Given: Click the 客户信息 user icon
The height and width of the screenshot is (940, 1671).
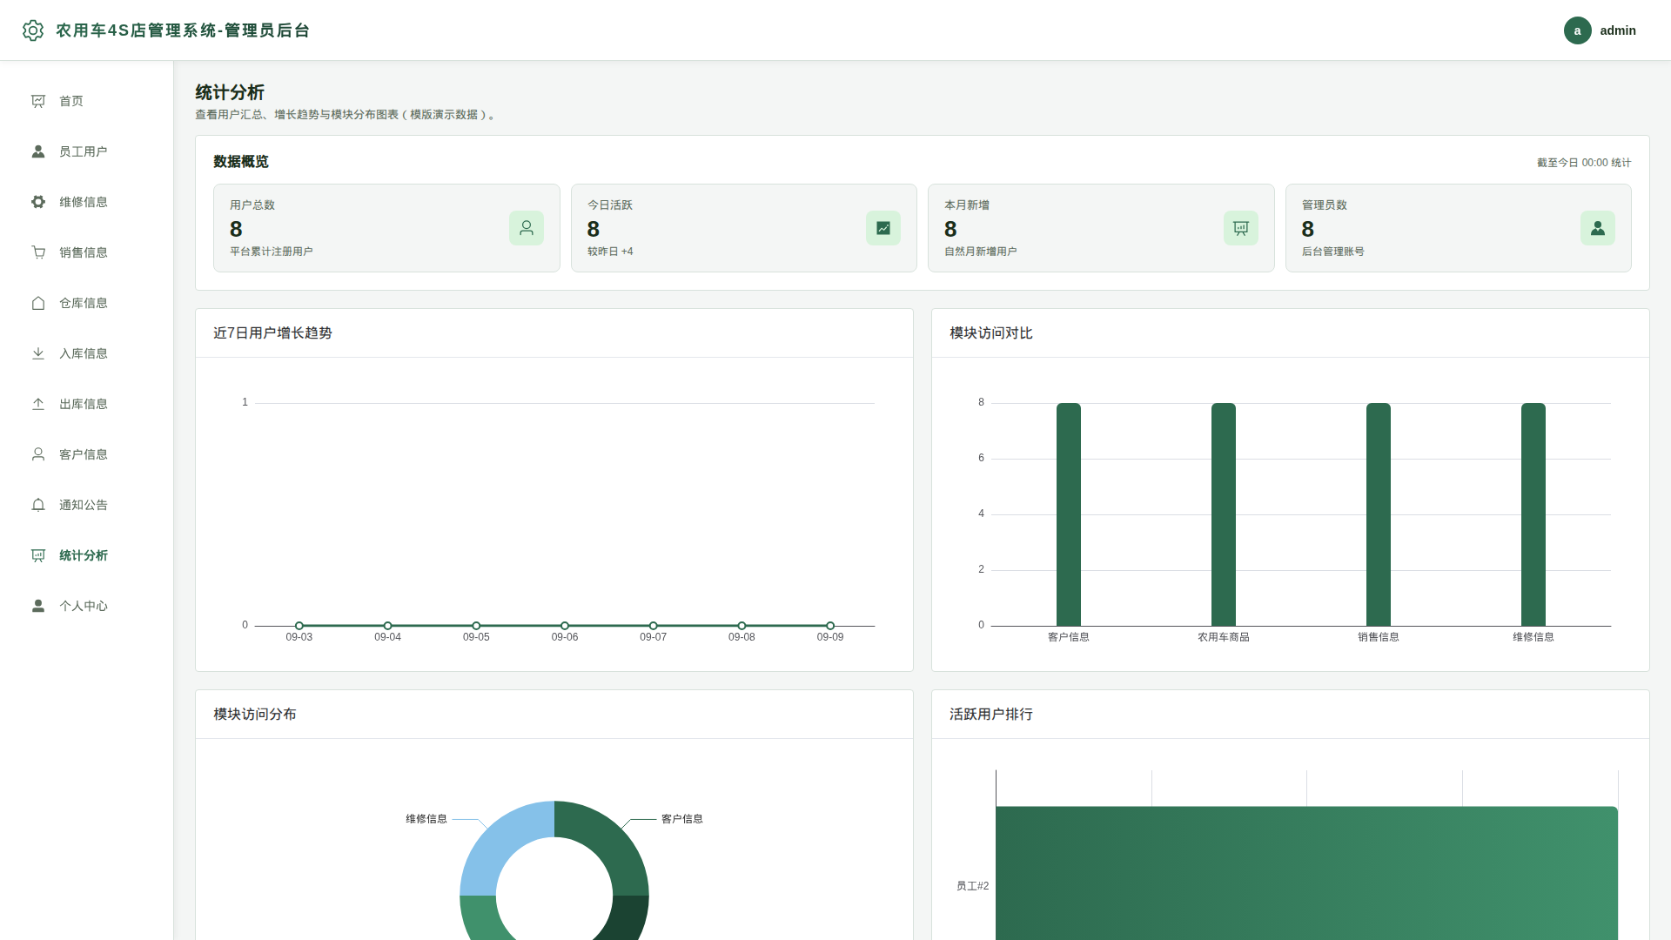Looking at the screenshot, I should pyautogui.click(x=38, y=454).
